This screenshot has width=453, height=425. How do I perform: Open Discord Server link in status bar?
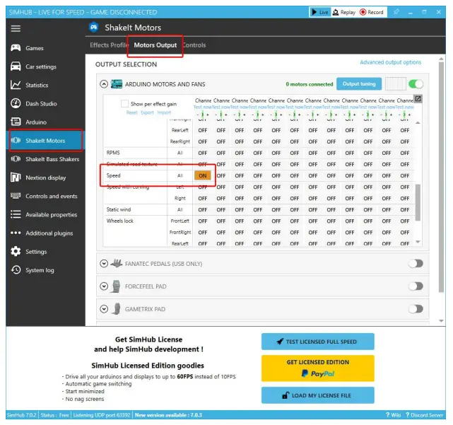(x=424, y=415)
